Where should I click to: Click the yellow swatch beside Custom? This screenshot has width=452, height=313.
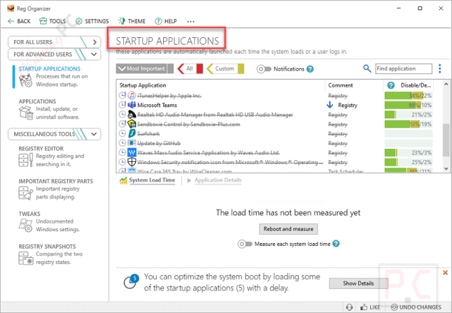[241, 69]
